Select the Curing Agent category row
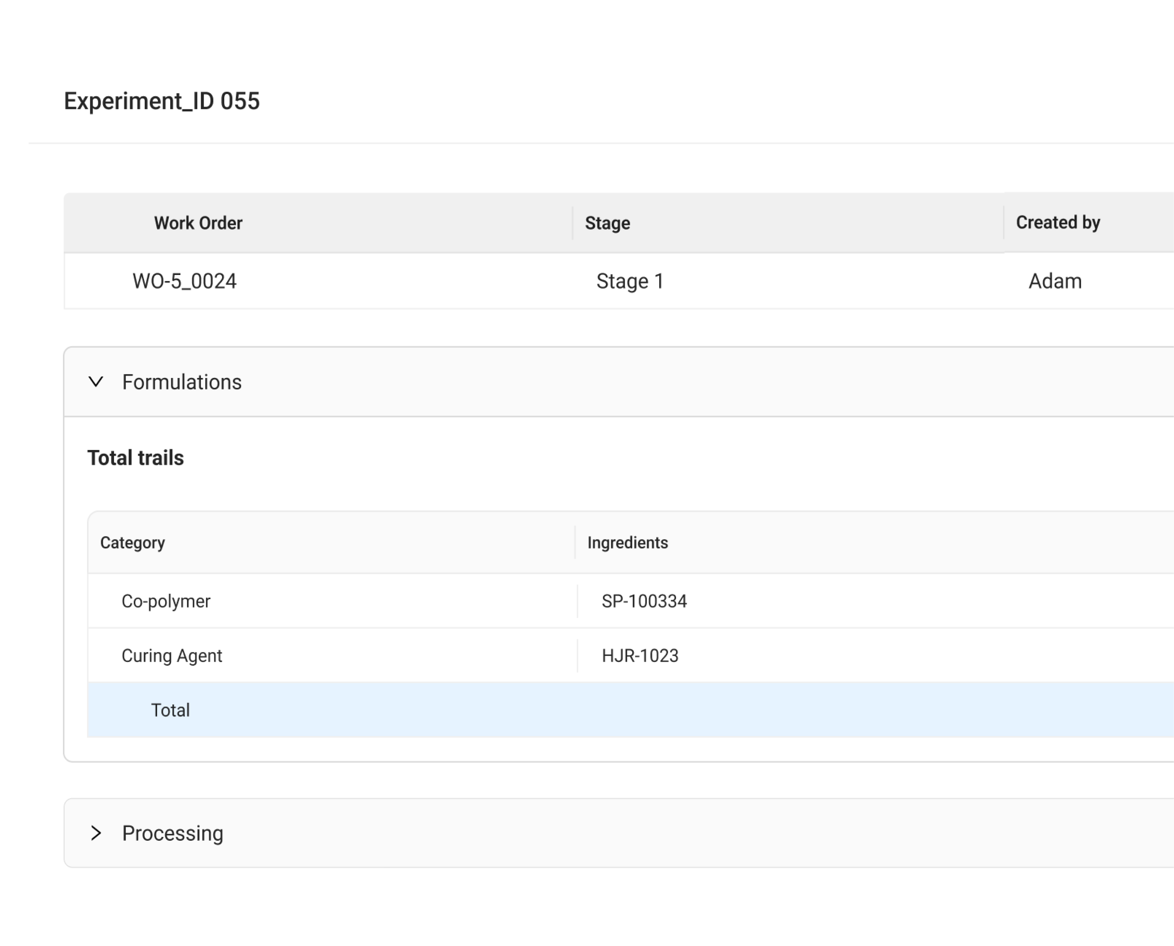This screenshot has width=1174, height=946. (x=172, y=656)
